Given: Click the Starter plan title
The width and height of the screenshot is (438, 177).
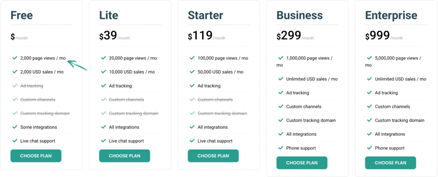Looking at the screenshot, I should [205, 15].
